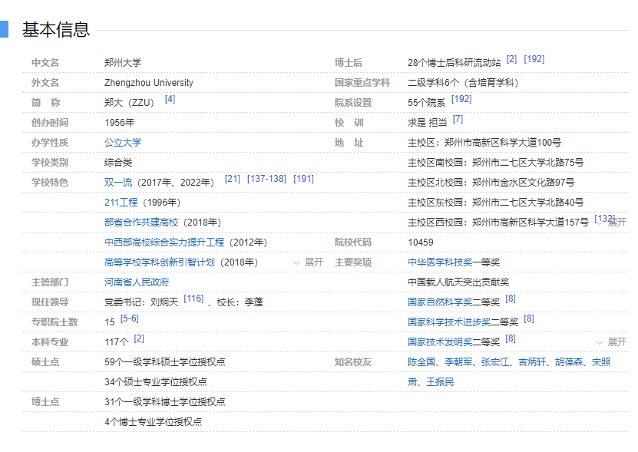Open 部省合作共建高校 link

(141, 223)
